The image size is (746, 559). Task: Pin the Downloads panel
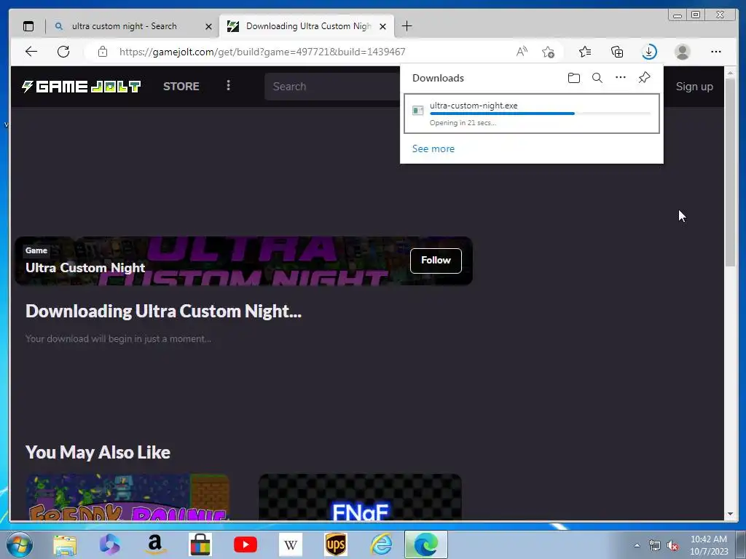(644, 77)
